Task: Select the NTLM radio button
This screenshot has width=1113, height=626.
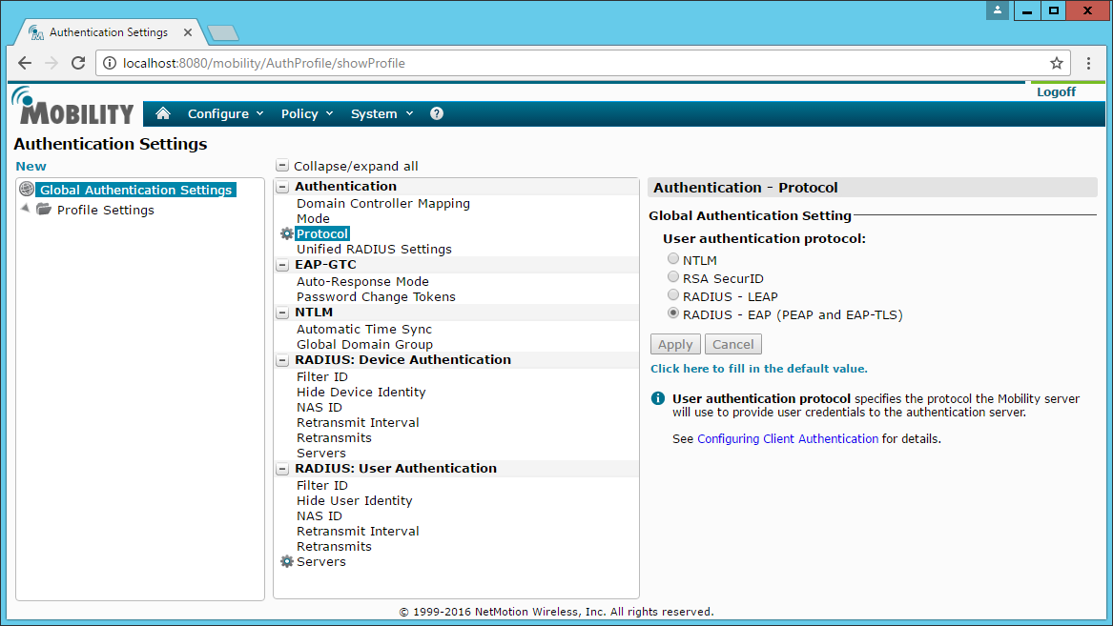Action: 673,259
